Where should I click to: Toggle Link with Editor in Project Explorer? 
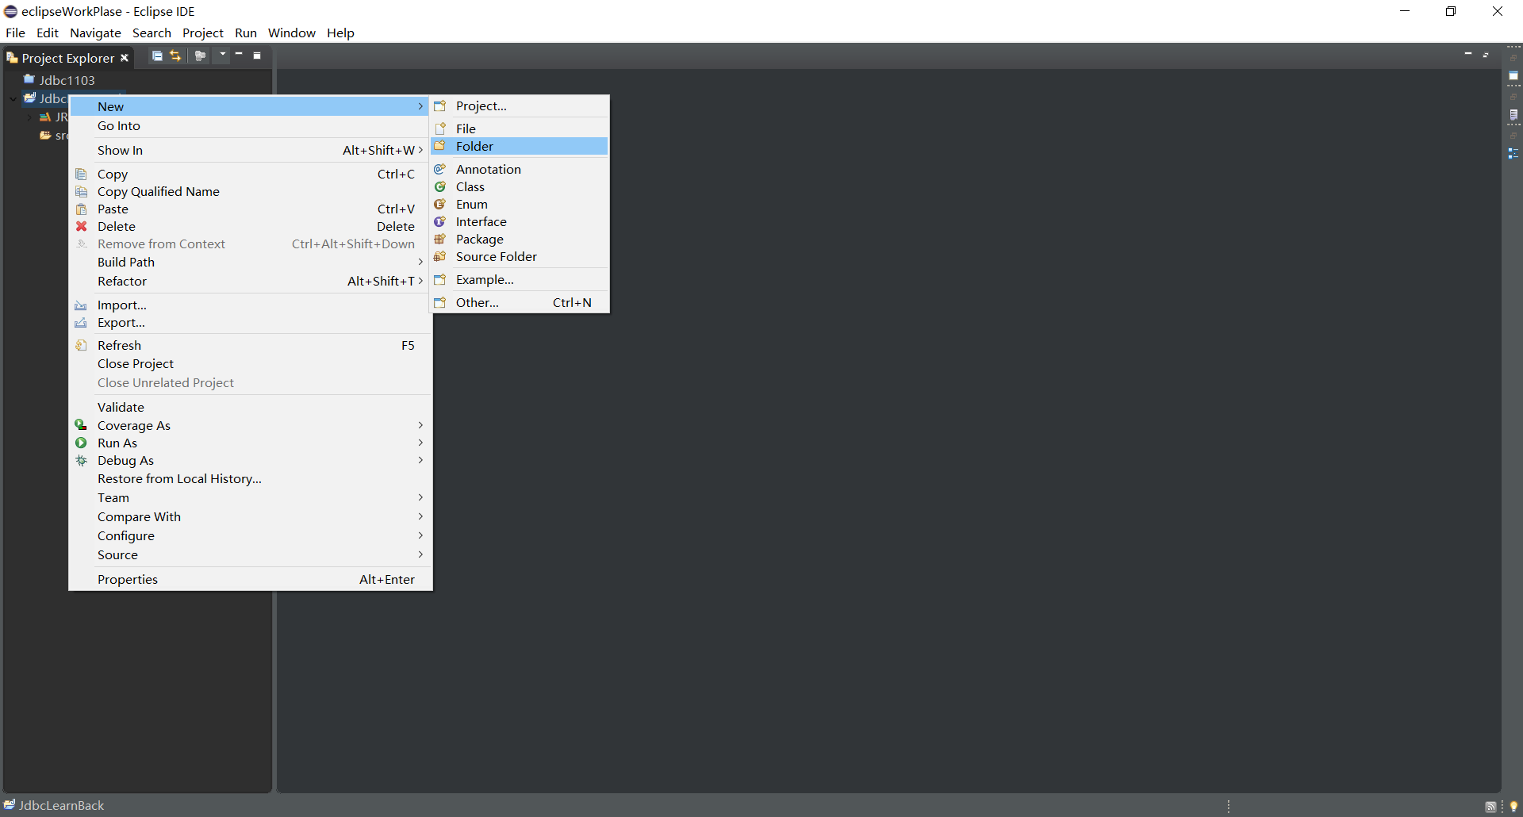(175, 56)
